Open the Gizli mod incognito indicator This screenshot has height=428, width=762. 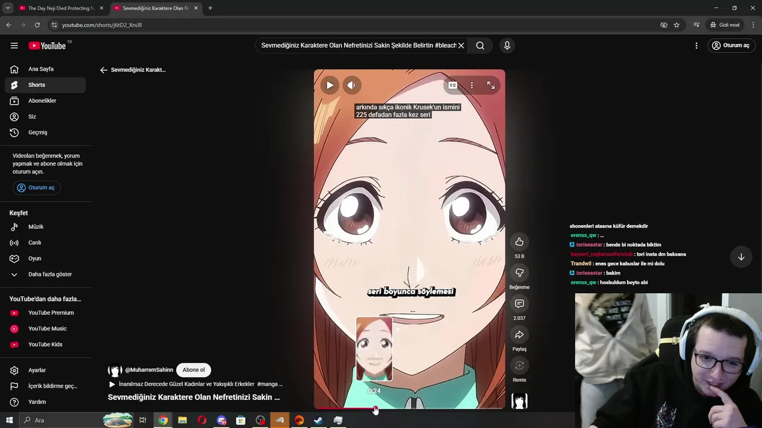pyautogui.click(x=724, y=25)
